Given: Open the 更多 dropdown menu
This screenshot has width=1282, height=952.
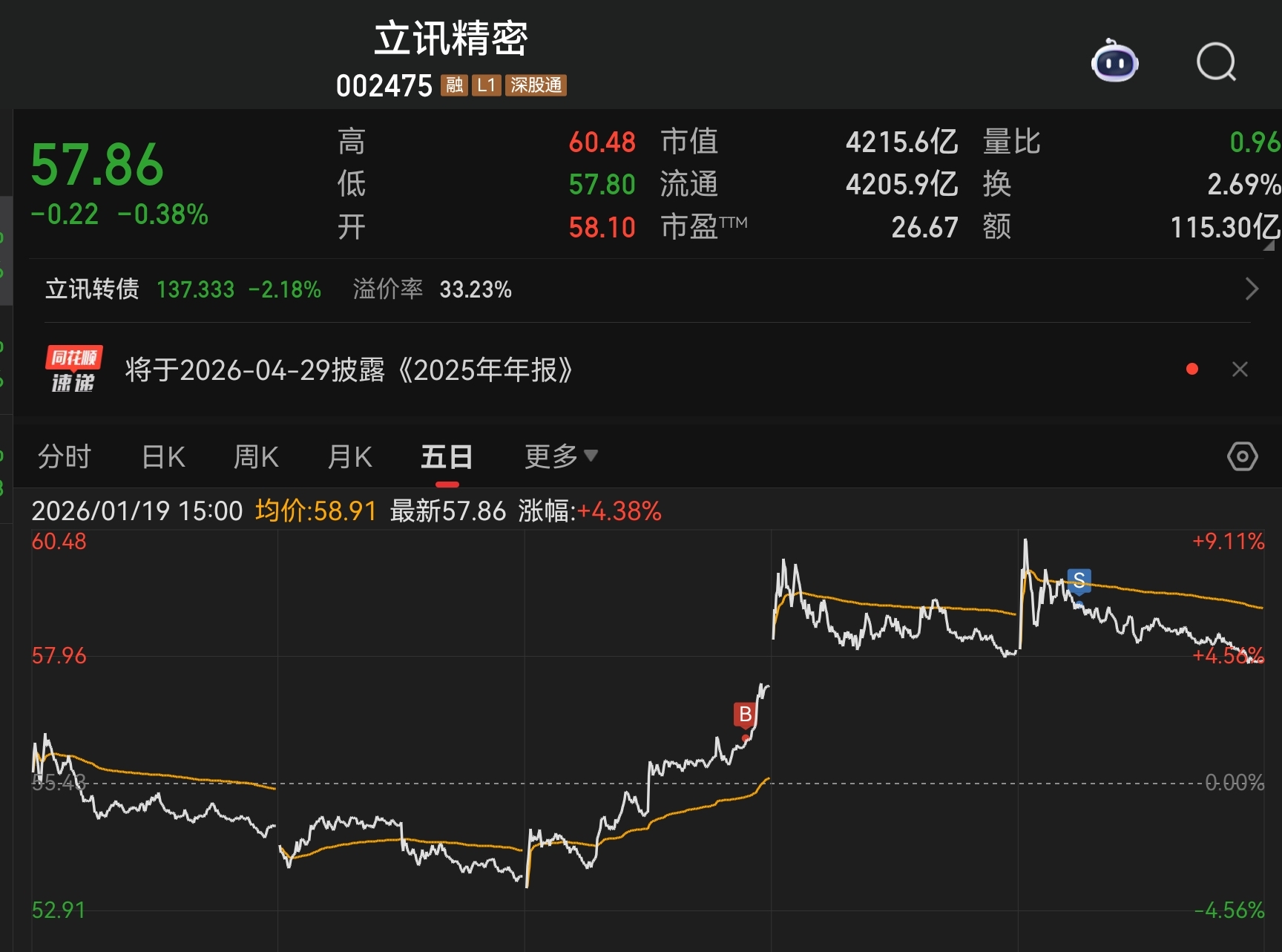Looking at the screenshot, I should [561, 456].
